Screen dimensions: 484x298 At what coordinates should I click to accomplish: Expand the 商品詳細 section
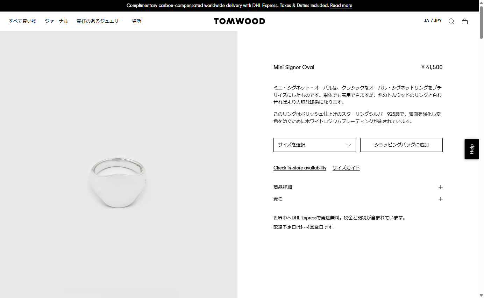[358, 187]
